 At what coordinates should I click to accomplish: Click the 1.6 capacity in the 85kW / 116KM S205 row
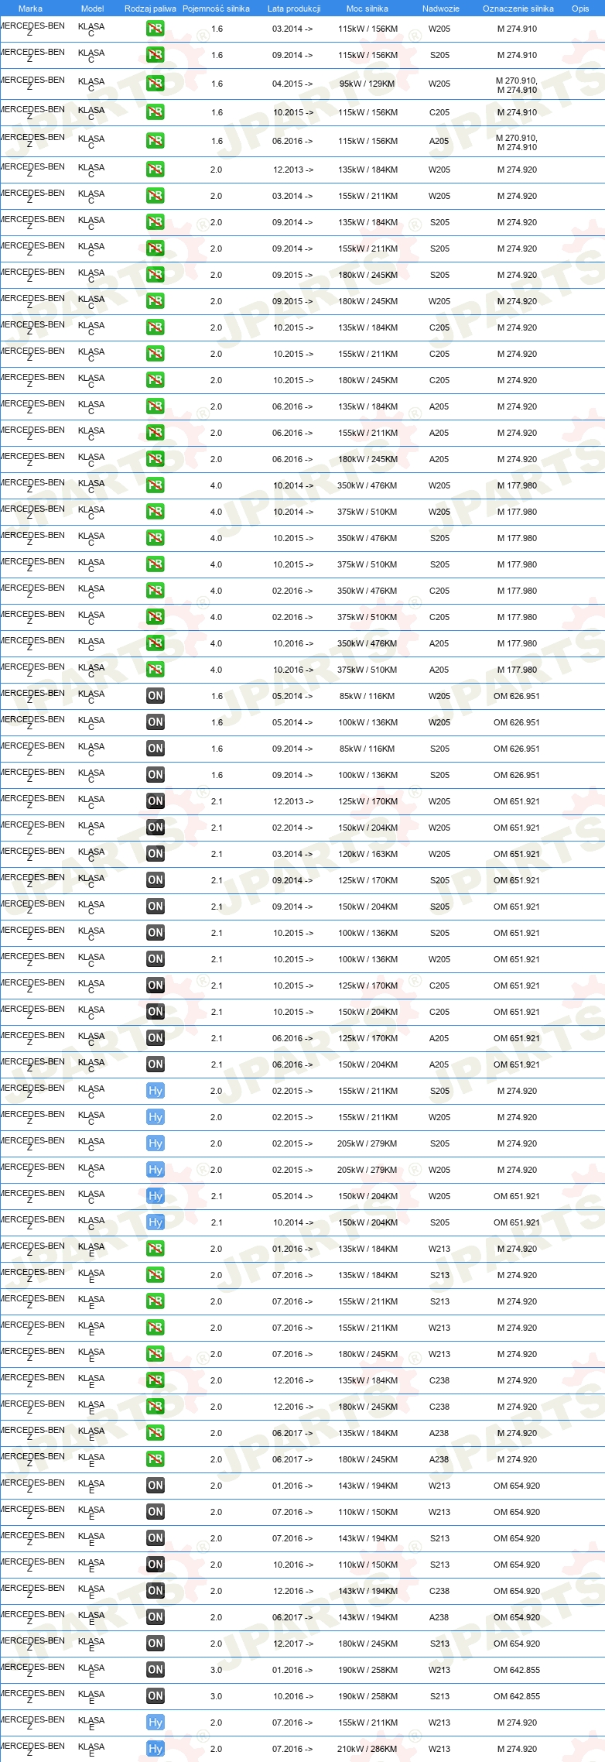(x=217, y=749)
